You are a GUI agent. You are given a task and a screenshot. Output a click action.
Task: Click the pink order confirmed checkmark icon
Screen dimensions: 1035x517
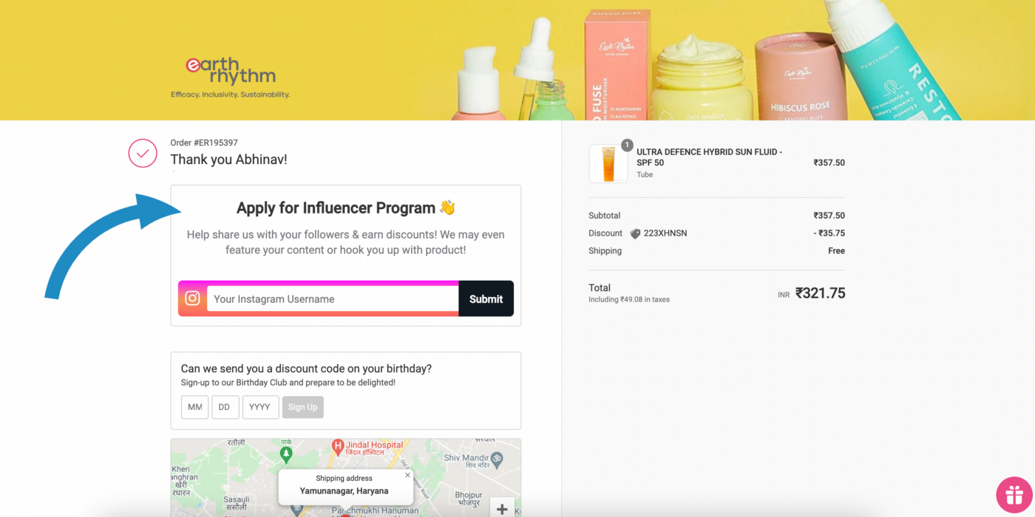tap(143, 153)
